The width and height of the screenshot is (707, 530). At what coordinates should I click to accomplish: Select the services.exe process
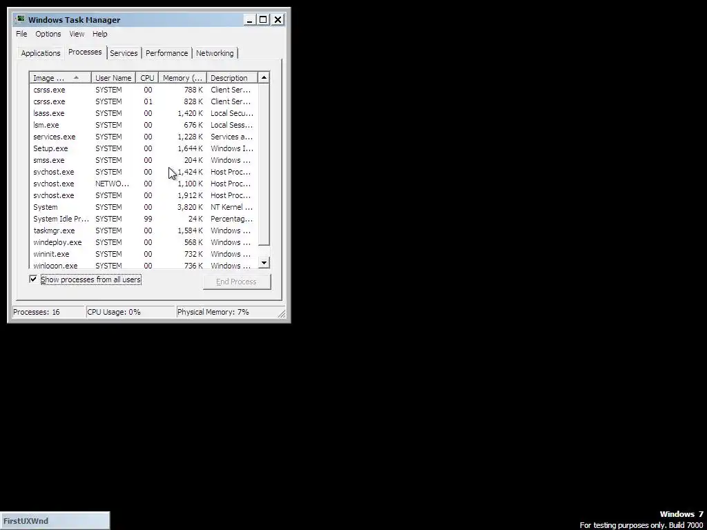(x=144, y=137)
